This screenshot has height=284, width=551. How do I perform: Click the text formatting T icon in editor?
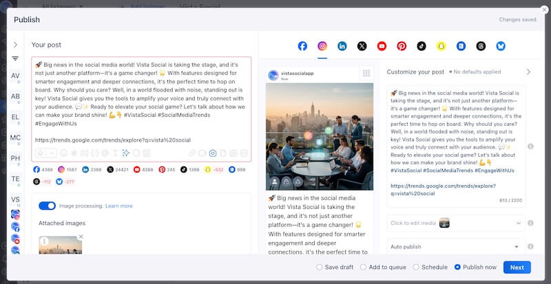pos(115,153)
